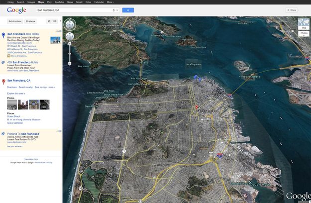Screen dimensions: 311x203
Task: Collapse the left panel with the arrow
Action: (60, 21)
